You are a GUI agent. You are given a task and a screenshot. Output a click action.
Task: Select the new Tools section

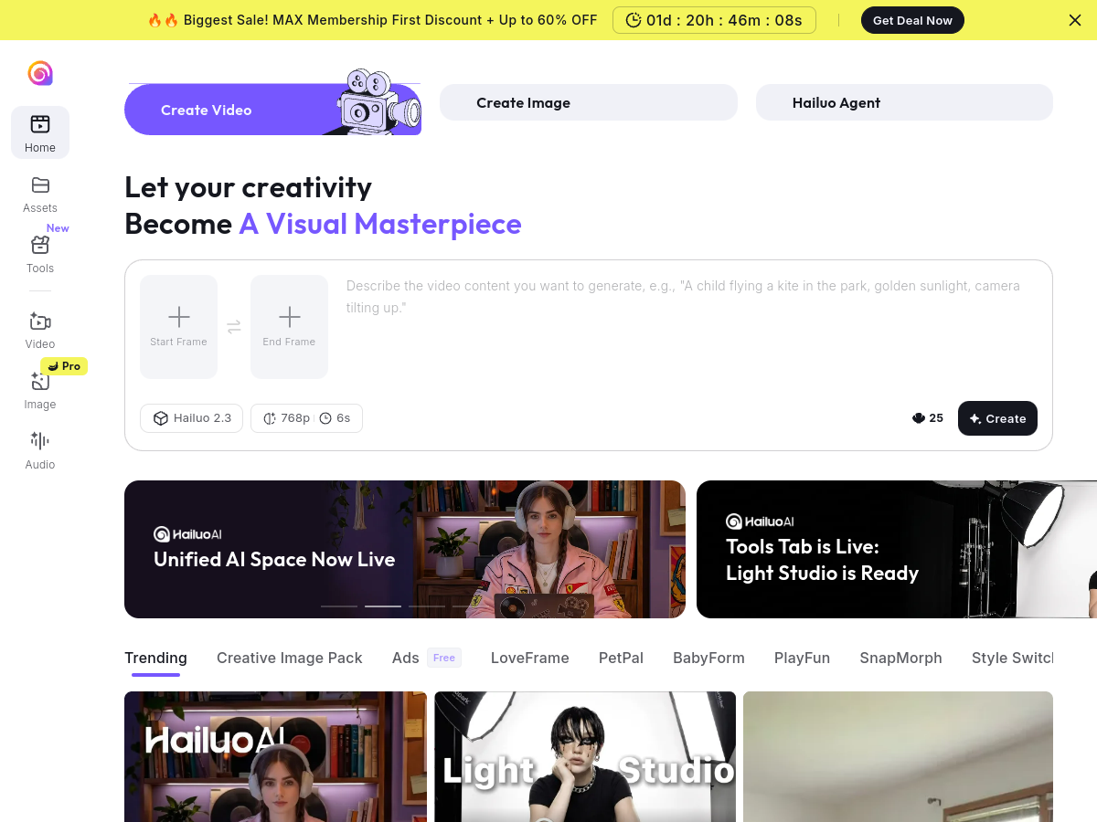[x=40, y=254]
